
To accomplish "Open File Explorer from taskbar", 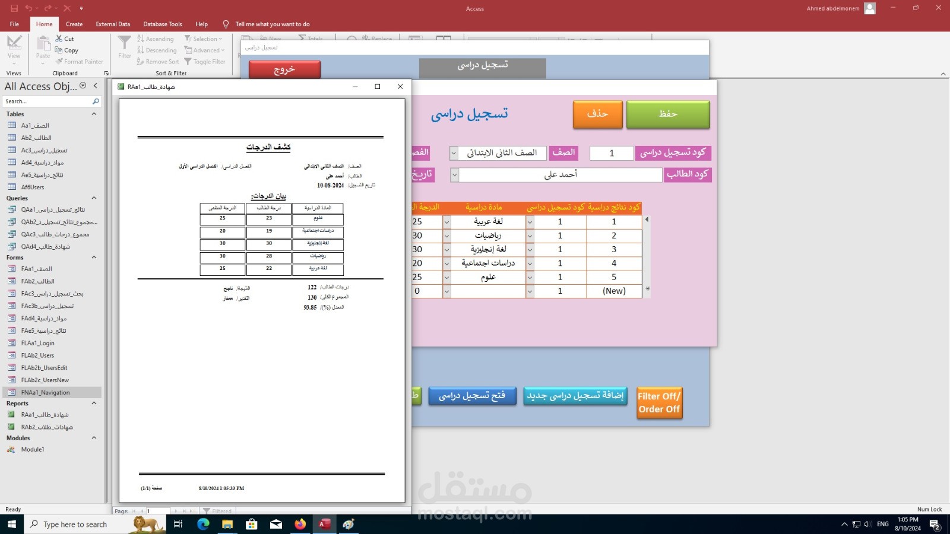I will click(x=227, y=524).
